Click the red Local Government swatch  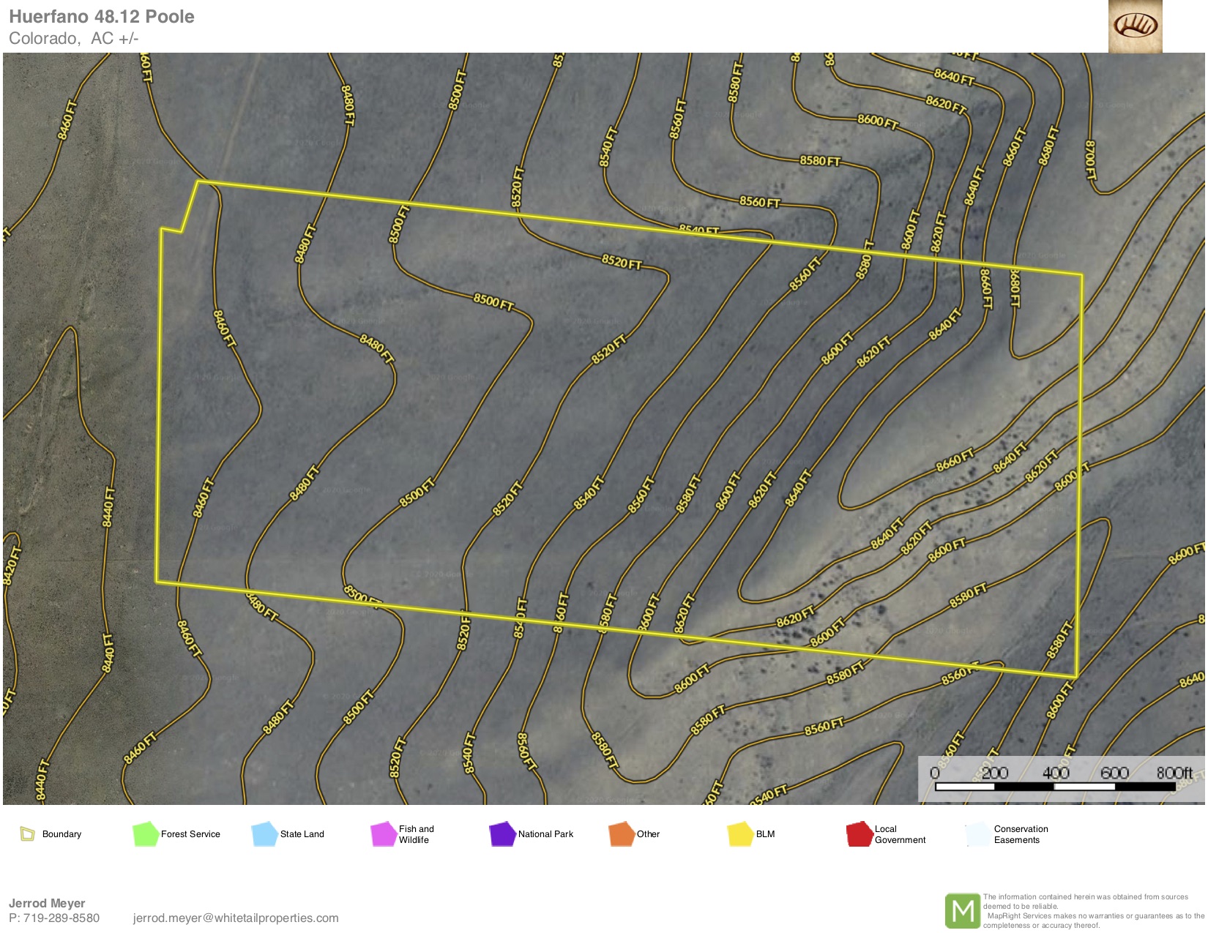click(x=859, y=834)
